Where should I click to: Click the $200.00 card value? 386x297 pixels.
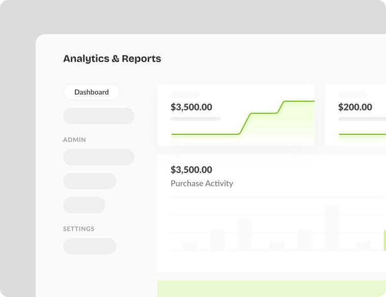[x=355, y=107]
